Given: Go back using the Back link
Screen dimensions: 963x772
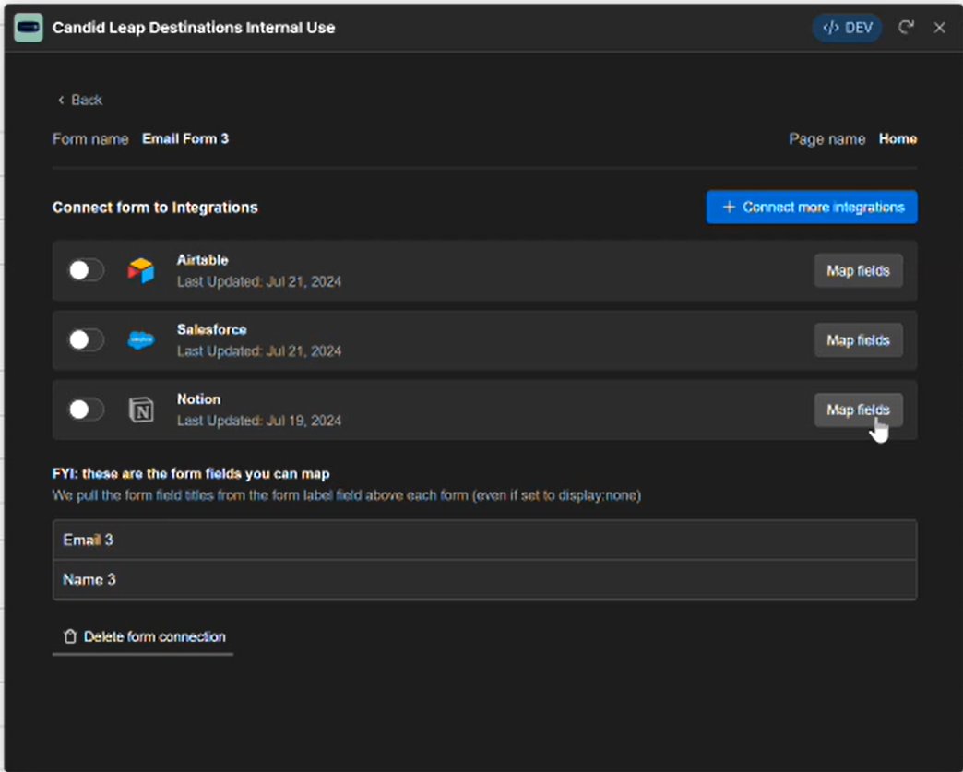Looking at the screenshot, I should [80, 100].
